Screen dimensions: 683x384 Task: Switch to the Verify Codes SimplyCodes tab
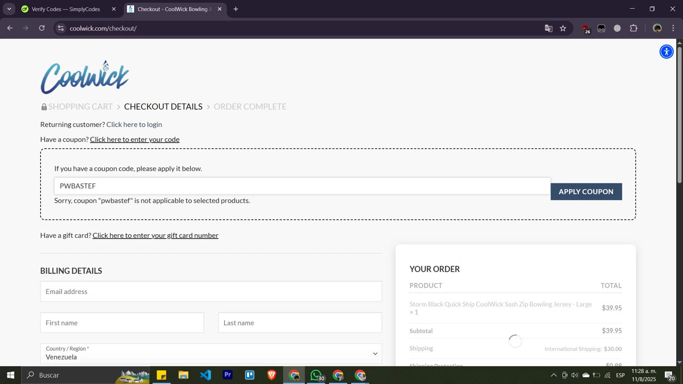tap(66, 9)
